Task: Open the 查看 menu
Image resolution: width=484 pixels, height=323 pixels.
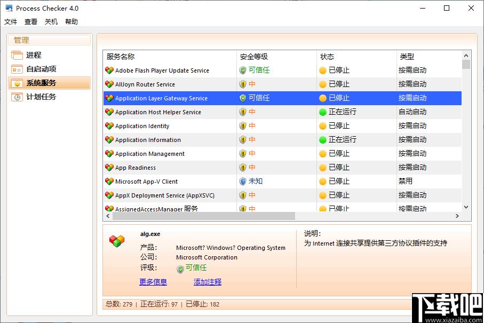Action: point(31,21)
